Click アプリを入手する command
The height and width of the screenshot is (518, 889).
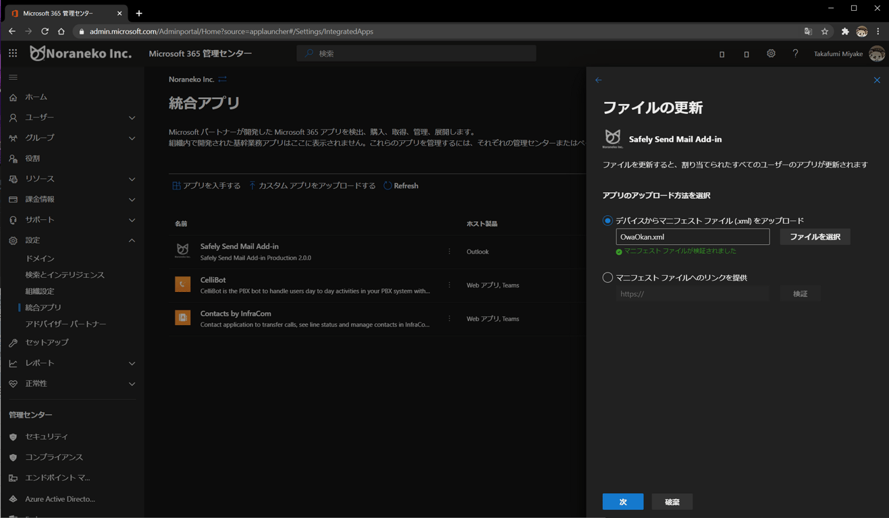pos(207,185)
